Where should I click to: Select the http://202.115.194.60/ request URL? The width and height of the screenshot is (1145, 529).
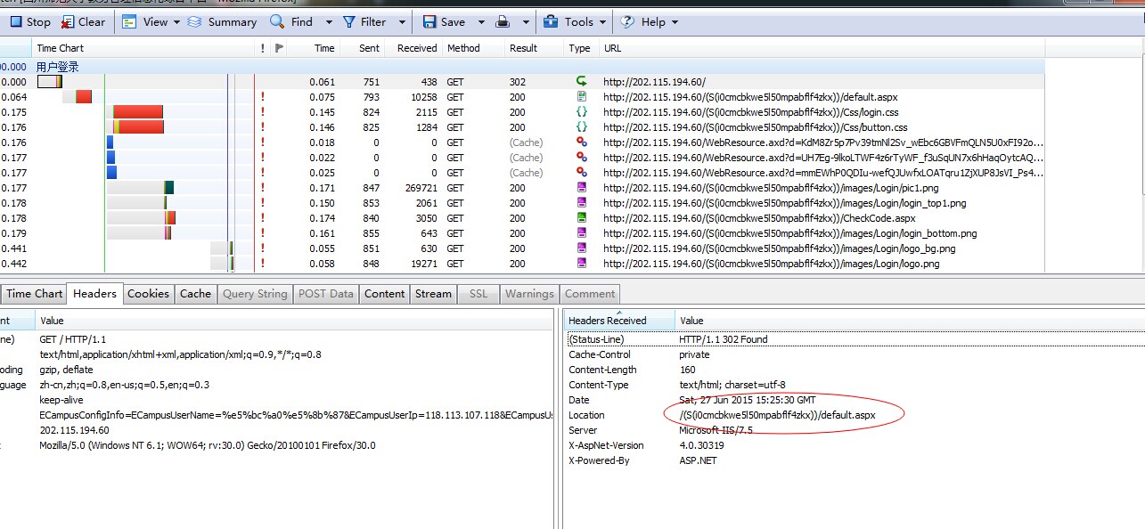pyautogui.click(x=654, y=82)
